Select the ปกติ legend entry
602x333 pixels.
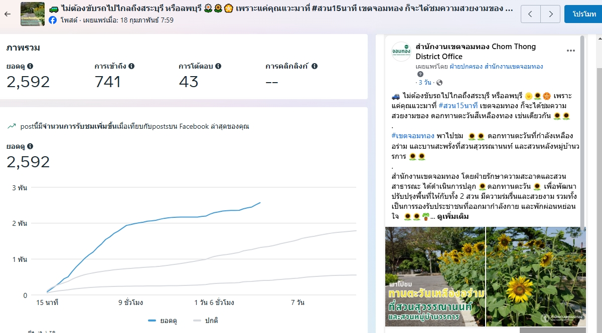click(x=206, y=320)
